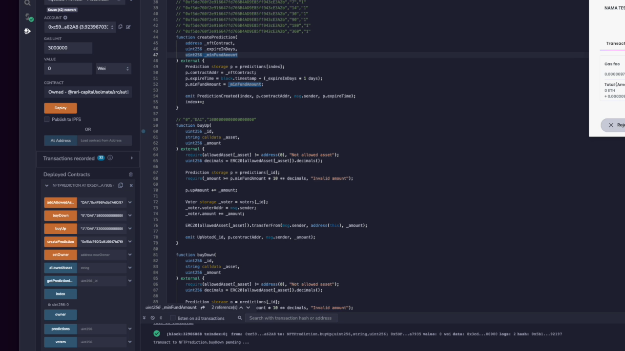
Task: Call the setOwner function button
Action: pyautogui.click(x=61, y=254)
